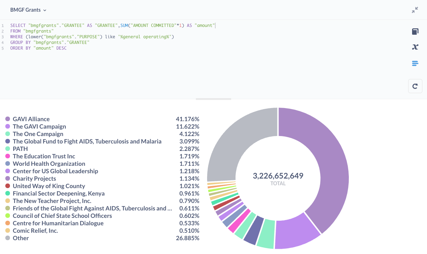The width and height of the screenshot is (427, 254).
Task: Expand the BMGF Grants database dropdown
Action: (x=28, y=10)
